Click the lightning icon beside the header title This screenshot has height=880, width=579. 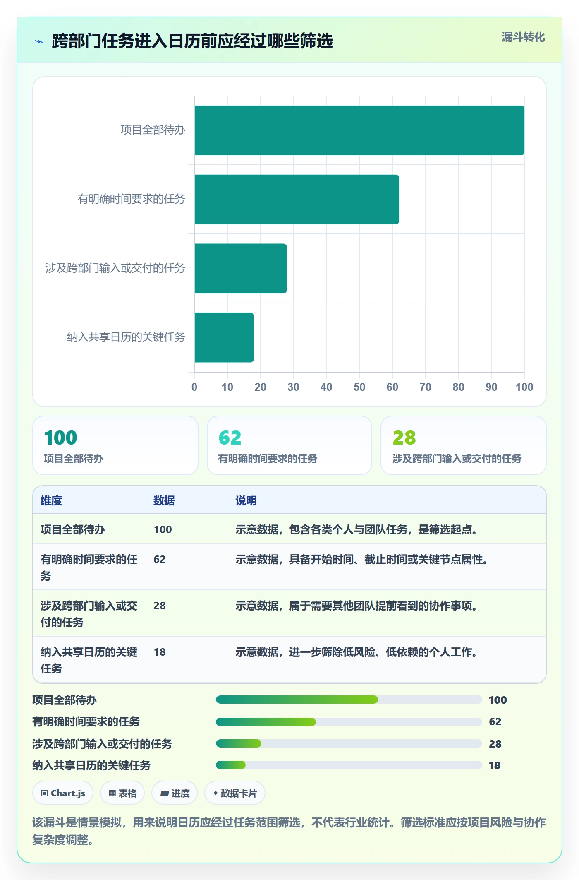coord(39,41)
